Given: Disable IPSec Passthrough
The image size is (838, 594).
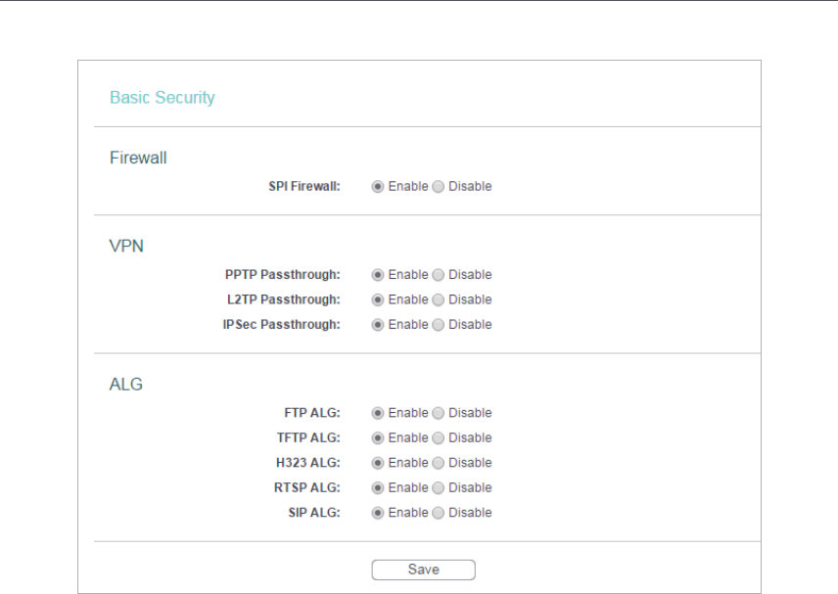Looking at the screenshot, I should (x=439, y=325).
